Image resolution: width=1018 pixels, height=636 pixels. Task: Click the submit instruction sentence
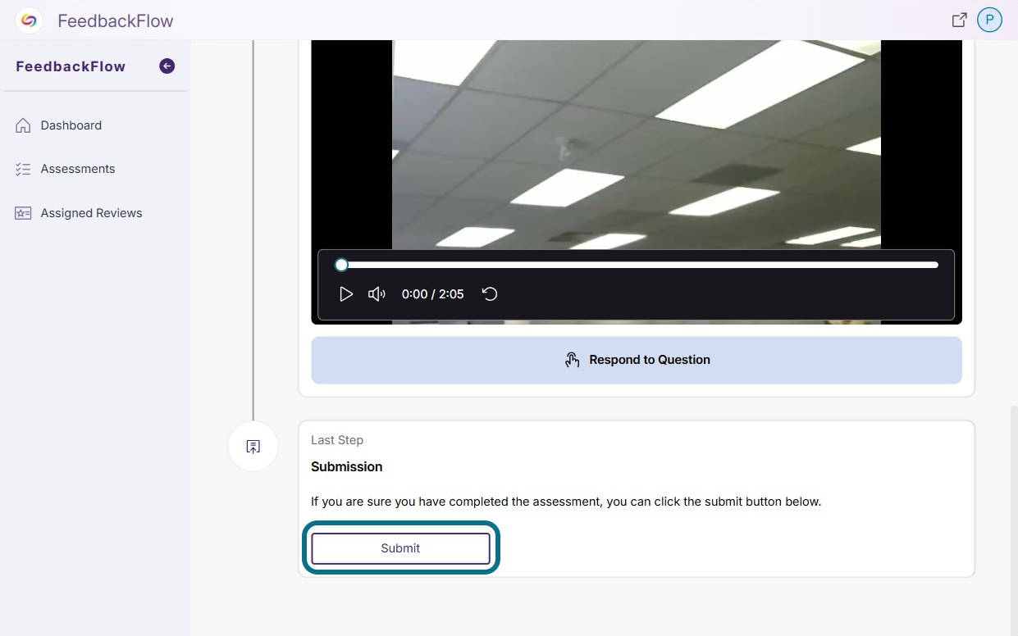pos(566,502)
